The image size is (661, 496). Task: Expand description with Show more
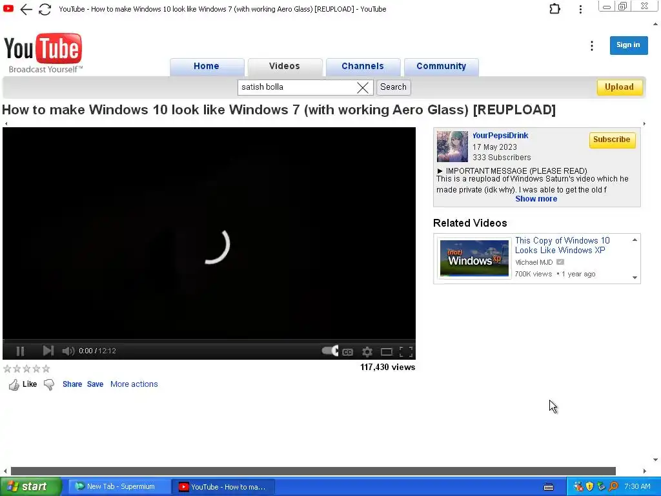coord(536,199)
